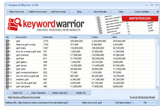Click the Keyword Warrior logo banner
164x108 pixels.
[x=46, y=25]
